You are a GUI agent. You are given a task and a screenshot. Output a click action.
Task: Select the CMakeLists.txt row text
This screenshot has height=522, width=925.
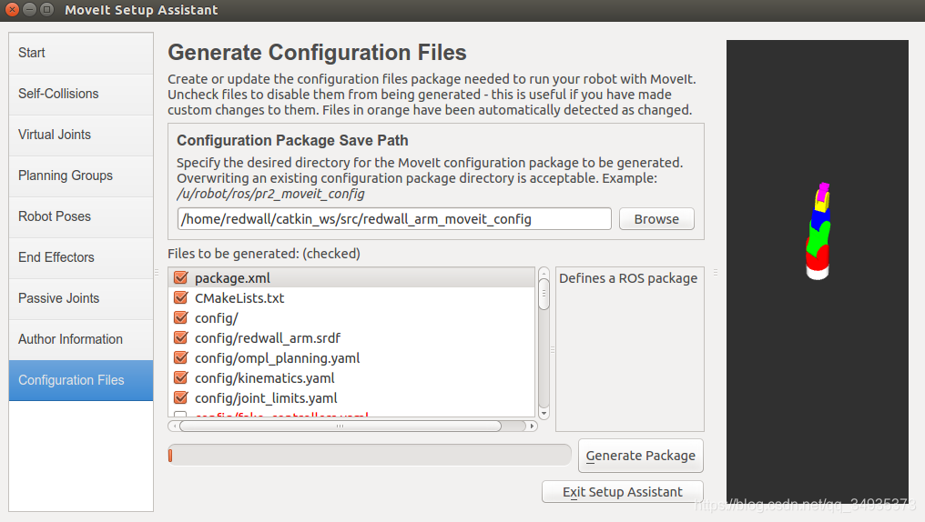(x=239, y=298)
